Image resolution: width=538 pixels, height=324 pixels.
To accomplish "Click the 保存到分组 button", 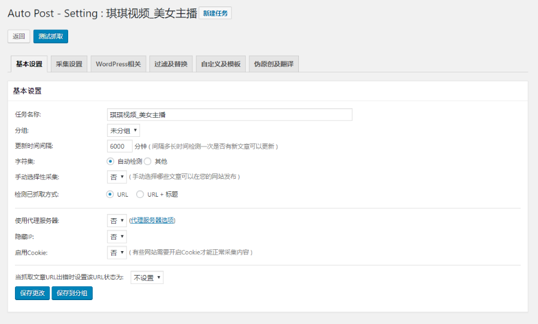I will pyautogui.click(x=72, y=293).
